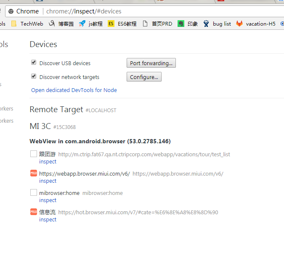Screen dimensions: 284x255
Task: Click MIUI favicon of webapp.browser.miui.com entry
Action: [34, 173]
